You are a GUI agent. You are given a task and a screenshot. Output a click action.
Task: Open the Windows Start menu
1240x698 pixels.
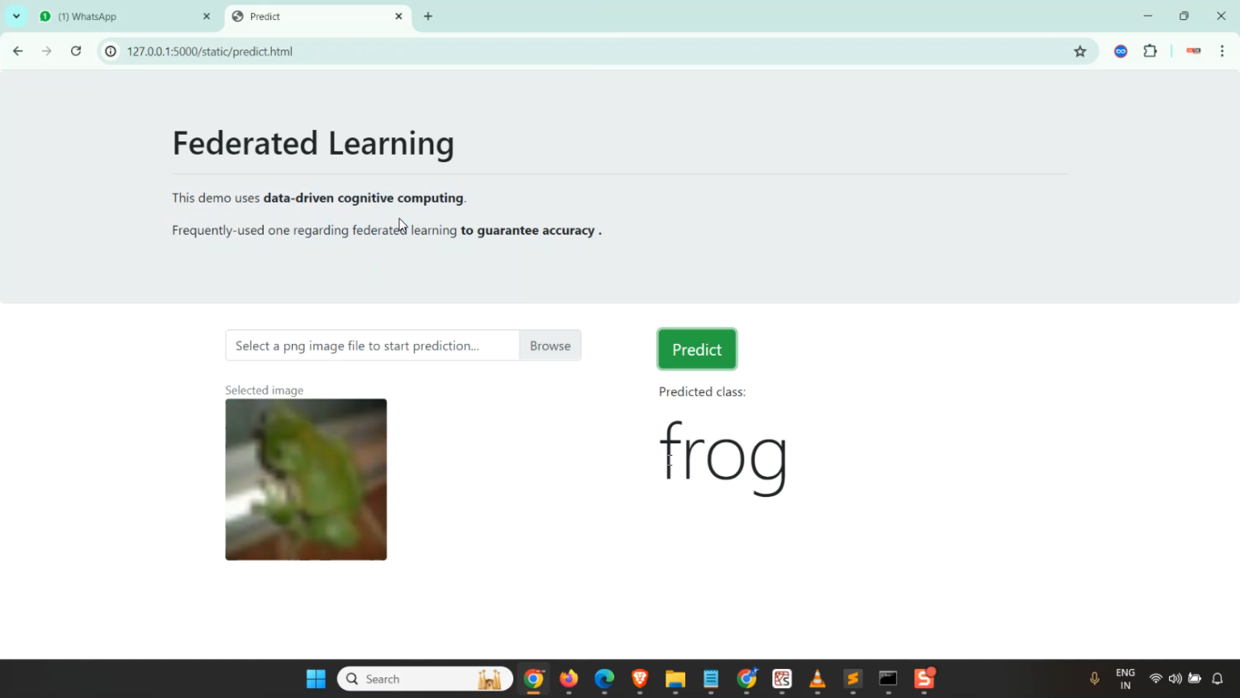(316, 679)
